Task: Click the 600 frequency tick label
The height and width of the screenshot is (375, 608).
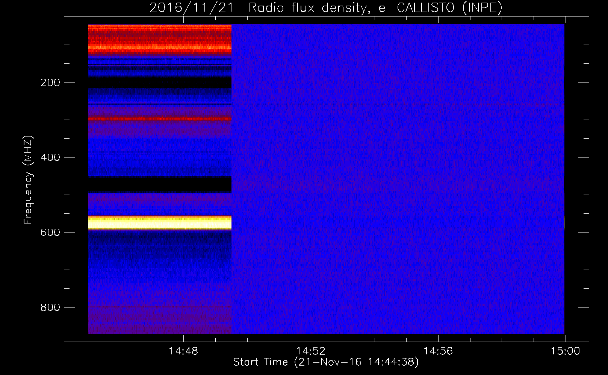Action: coord(50,232)
